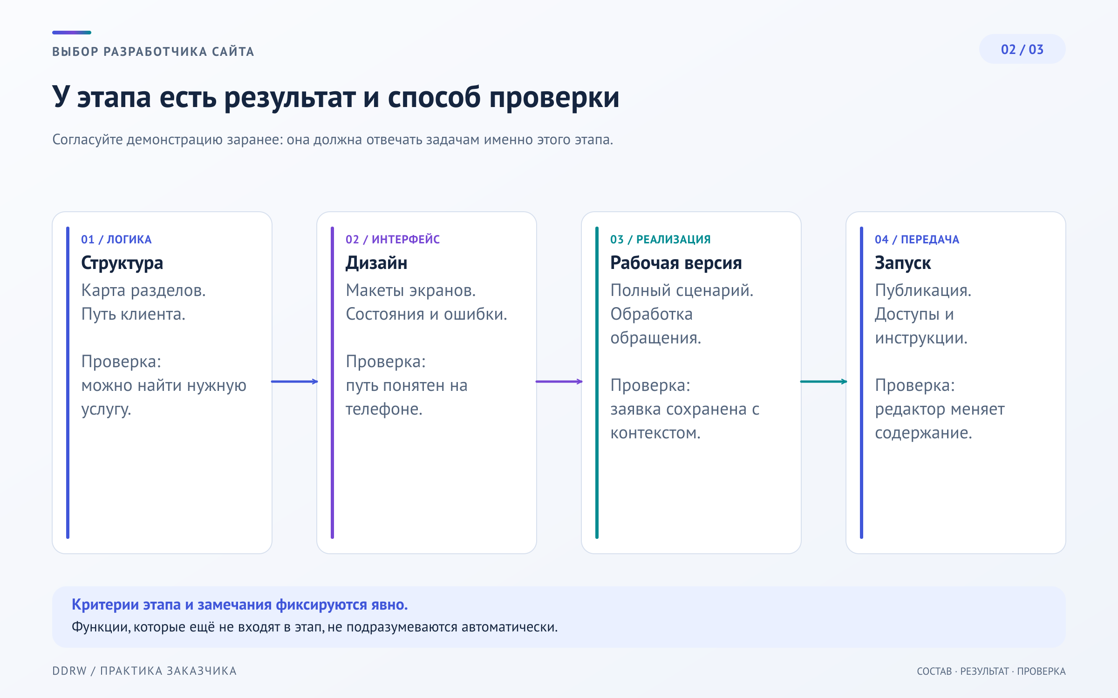Click the text Полный сценарий.
1118x698 pixels.
pos(682,290)
